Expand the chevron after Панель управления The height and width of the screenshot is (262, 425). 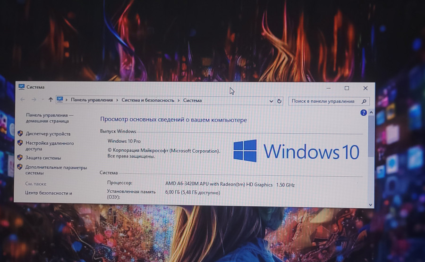pos(117,100)
